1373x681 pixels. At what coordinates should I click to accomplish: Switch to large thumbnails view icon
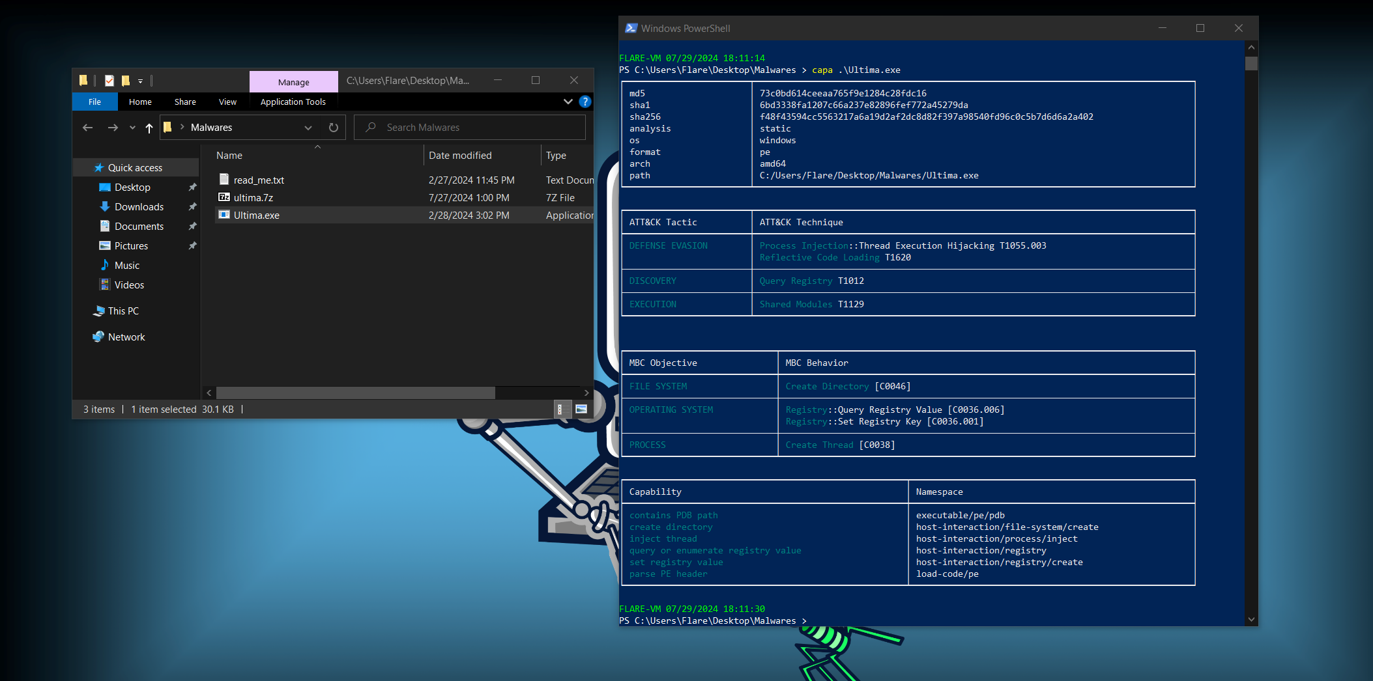pos(581,410)
